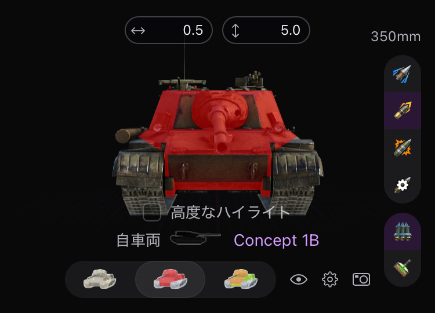The width and height of the screenshot is (435, 313).
Task: Select the premium APCR shell icon
Action: click(x=403, y=110)
